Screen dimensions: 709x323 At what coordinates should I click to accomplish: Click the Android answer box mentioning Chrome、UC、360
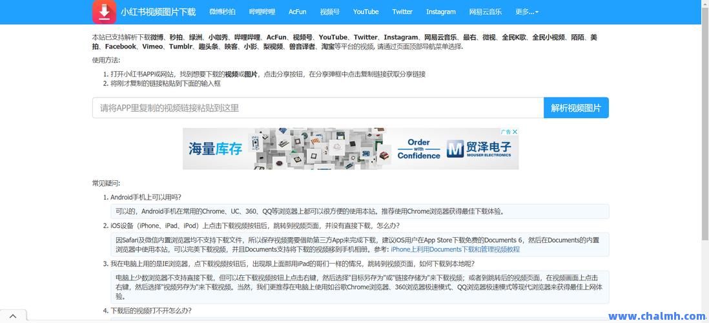pyautogui.click(x=360, y=211)
